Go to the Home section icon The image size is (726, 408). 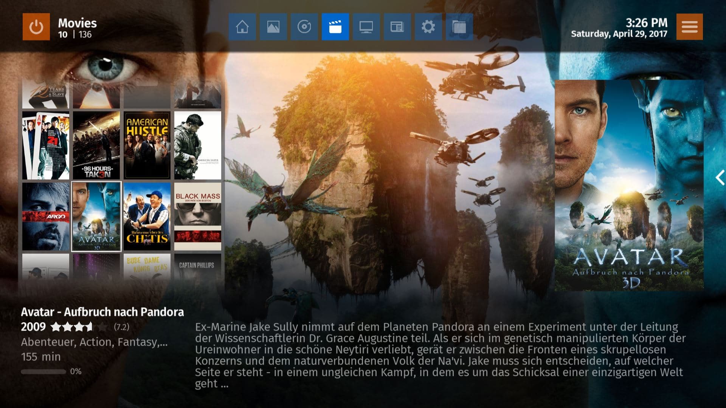coord(242,26)
